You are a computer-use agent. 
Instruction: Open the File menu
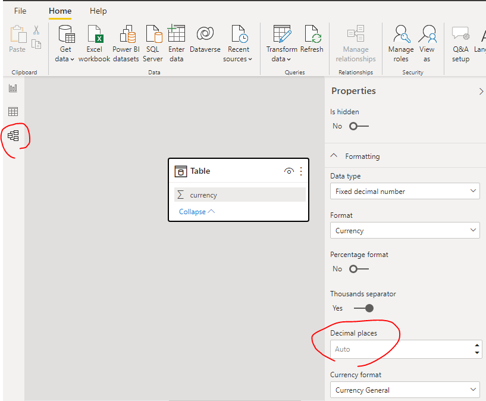pos(20,11)
